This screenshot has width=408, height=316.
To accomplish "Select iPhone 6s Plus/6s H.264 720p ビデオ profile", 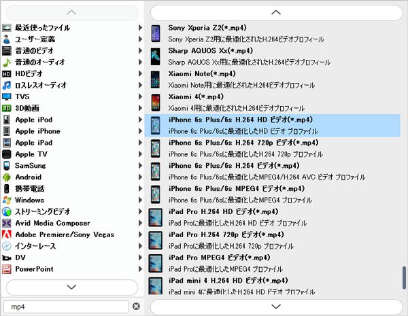I will [273, 149].
